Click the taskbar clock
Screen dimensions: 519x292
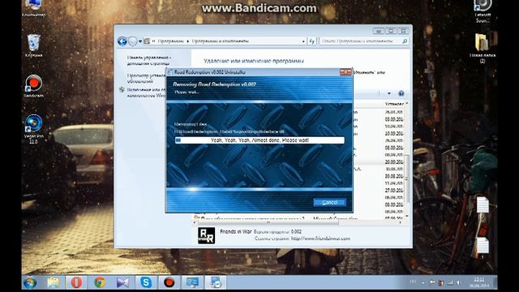478,282
